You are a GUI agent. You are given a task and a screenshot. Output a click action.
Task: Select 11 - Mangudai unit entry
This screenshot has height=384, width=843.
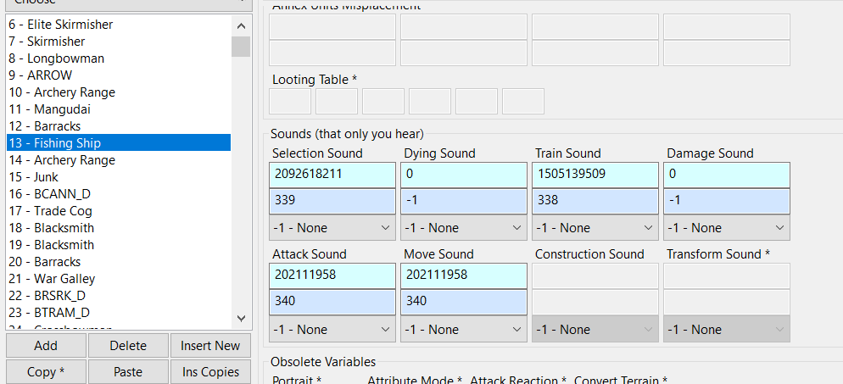(x=119, y=109)
